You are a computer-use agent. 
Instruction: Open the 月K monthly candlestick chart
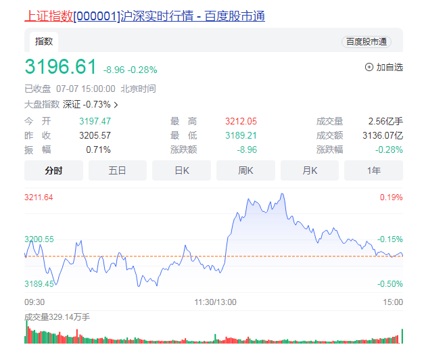tap(309, 170)
